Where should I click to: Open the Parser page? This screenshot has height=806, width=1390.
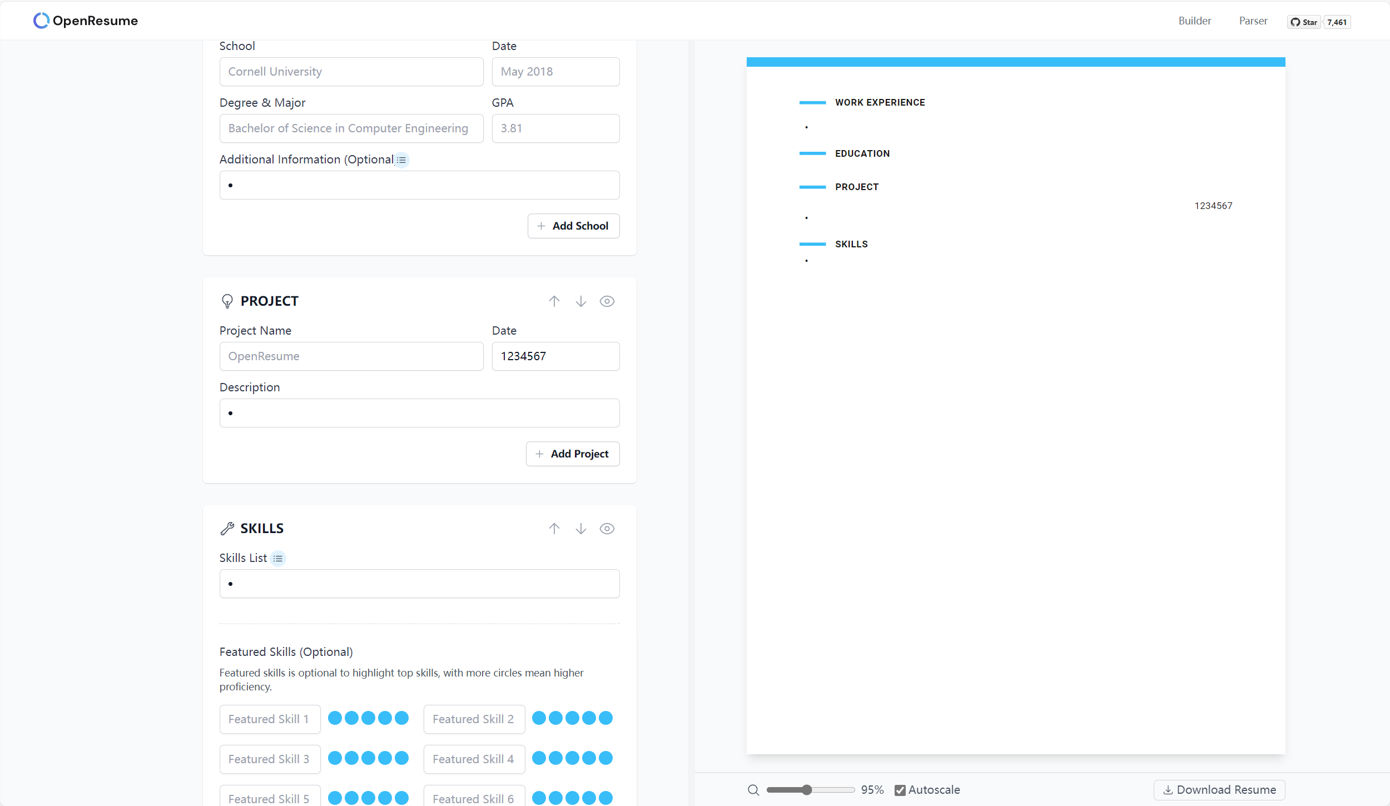pyautogui.click(x=1253, y=21)
